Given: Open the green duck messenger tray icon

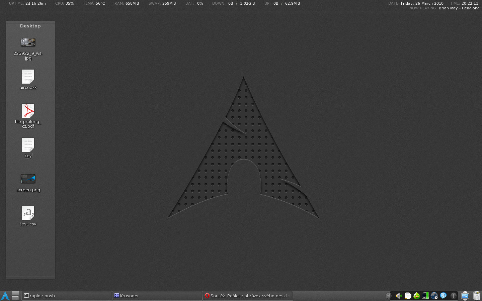Looking at the screenshot, I should pos(417,296).
